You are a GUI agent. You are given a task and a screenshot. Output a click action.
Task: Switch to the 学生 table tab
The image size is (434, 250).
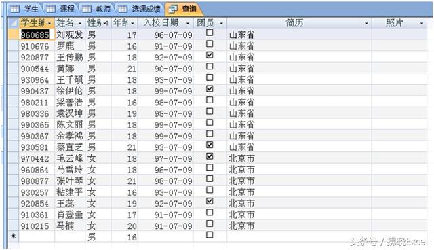[25, 9]
